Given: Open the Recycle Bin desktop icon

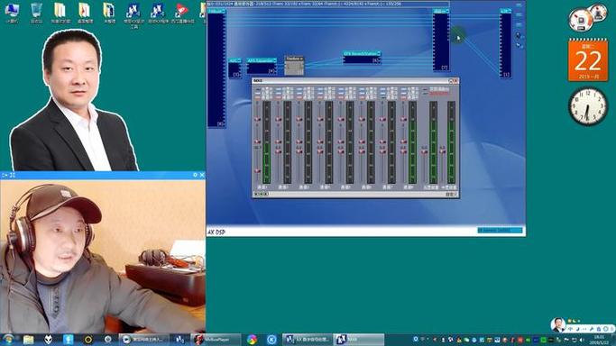Looking at the screenshot, I should tap(36, 13).
